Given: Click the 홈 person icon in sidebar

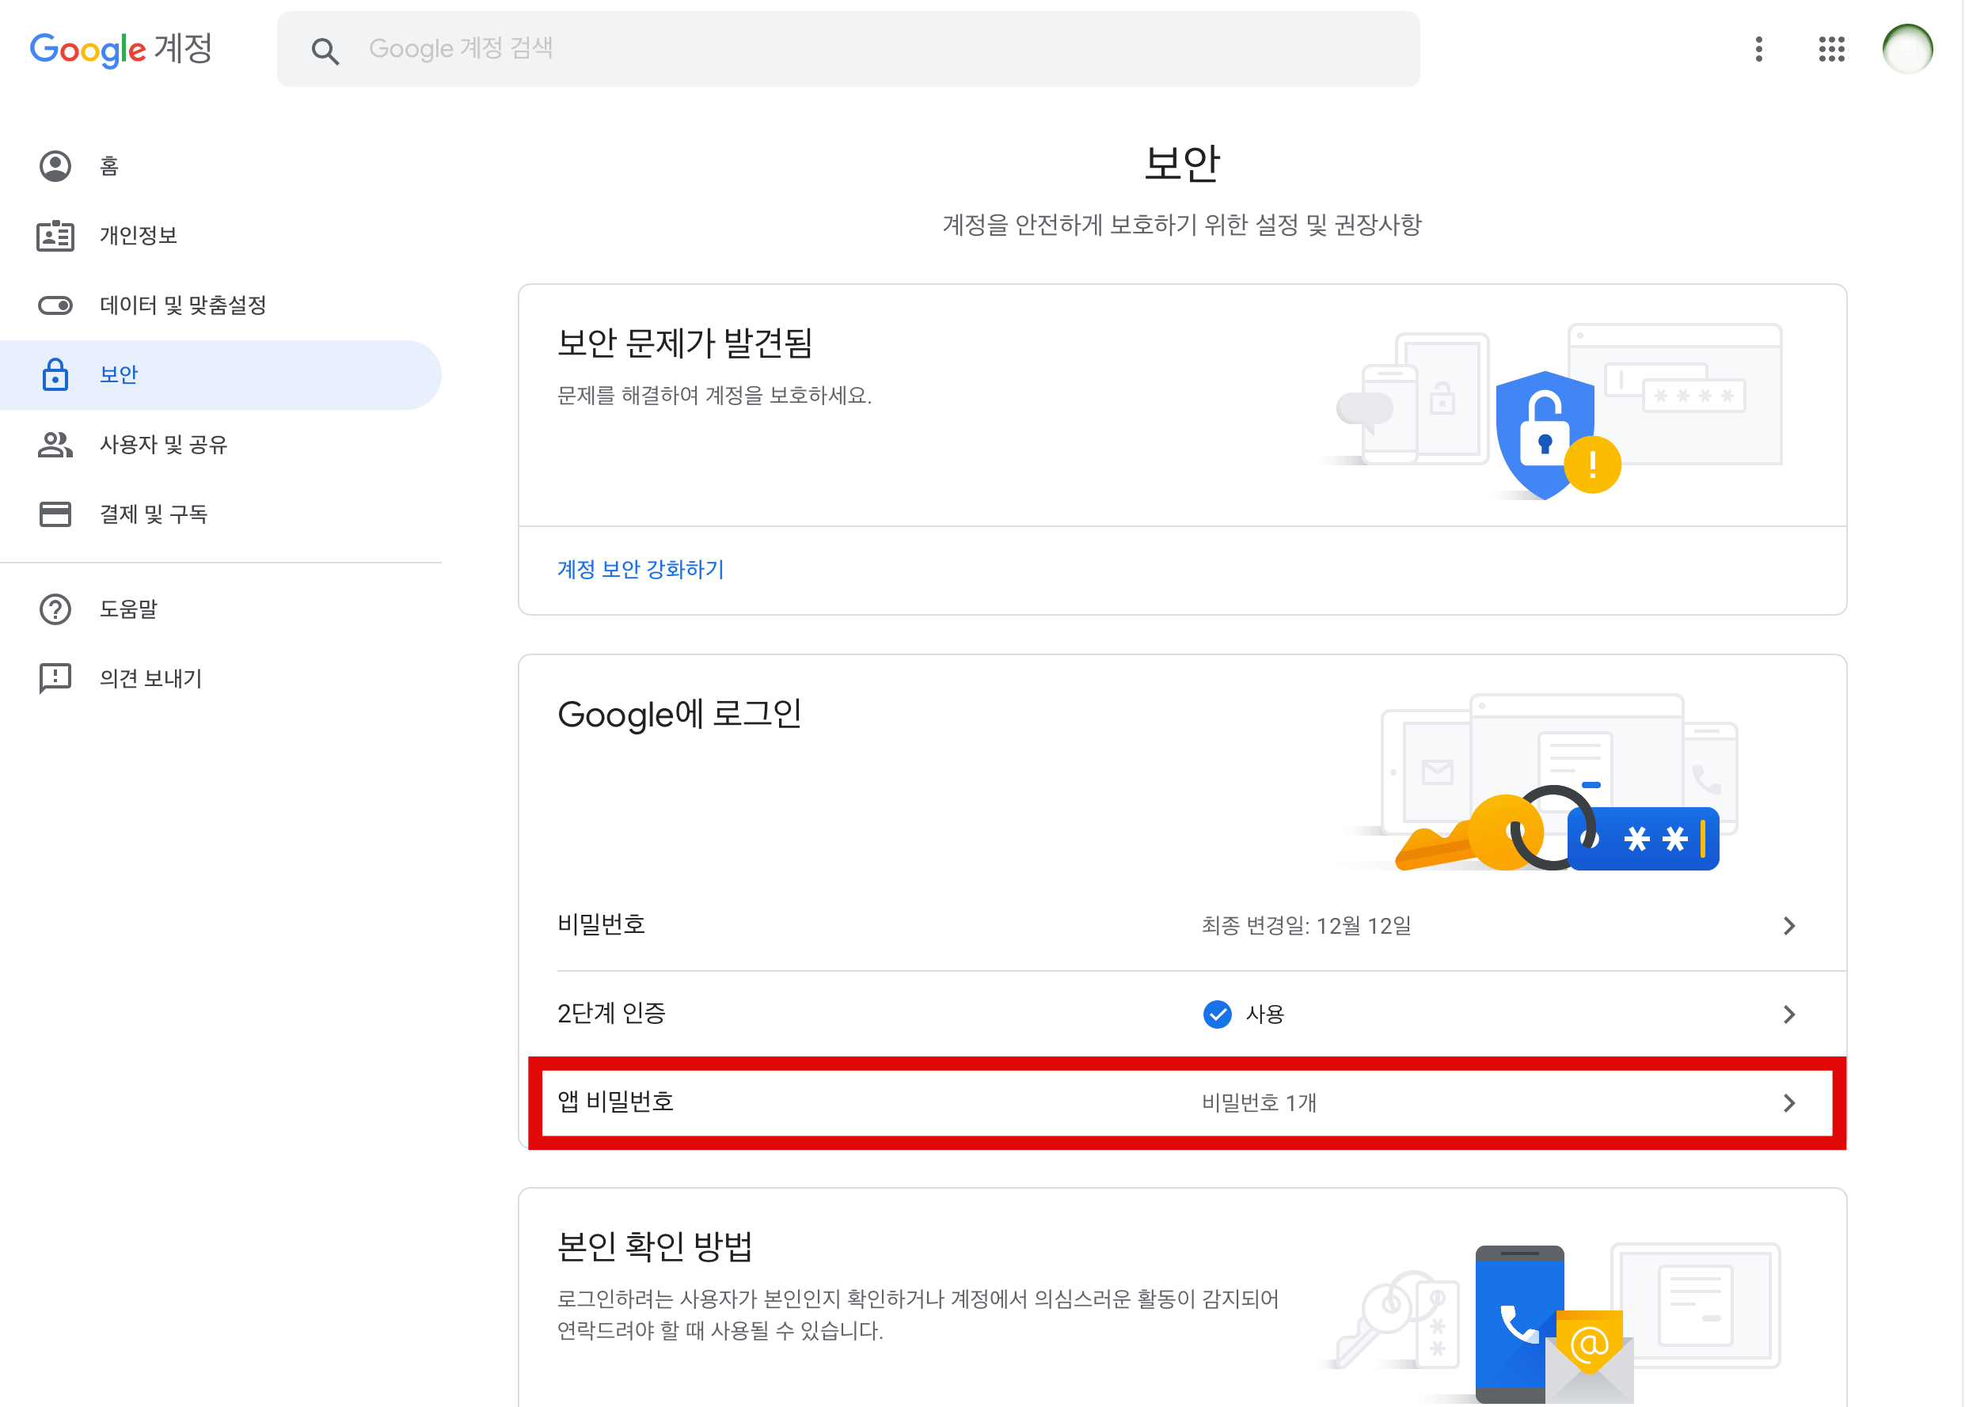Looking at the screenshot, I should click(x=55, y=166).
